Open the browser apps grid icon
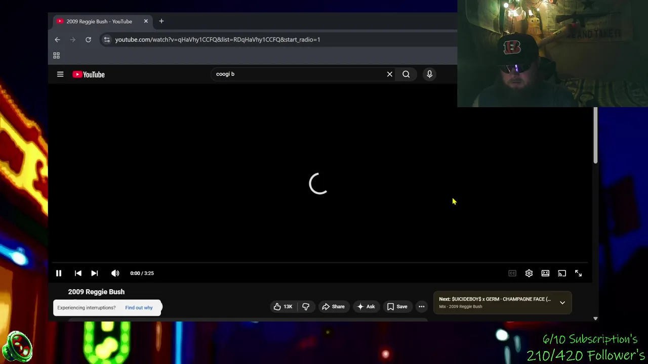 coord(57,56)
